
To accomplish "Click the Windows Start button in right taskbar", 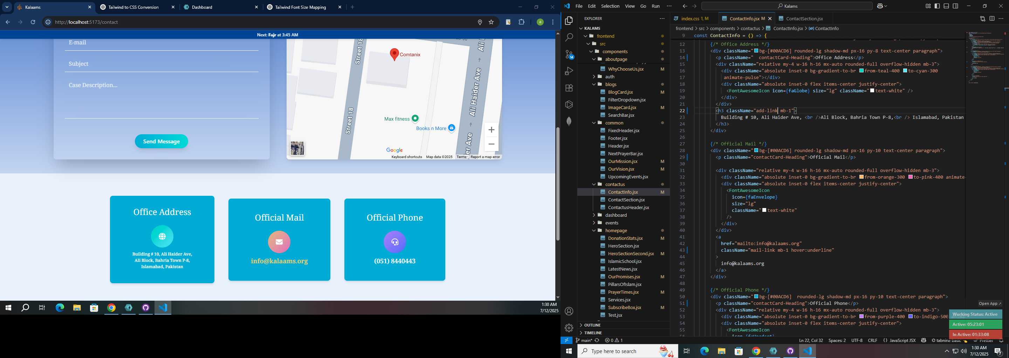I will coord(569,351).
